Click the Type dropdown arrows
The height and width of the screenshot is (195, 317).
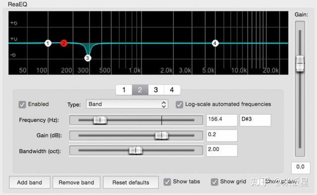pos(164,104)
